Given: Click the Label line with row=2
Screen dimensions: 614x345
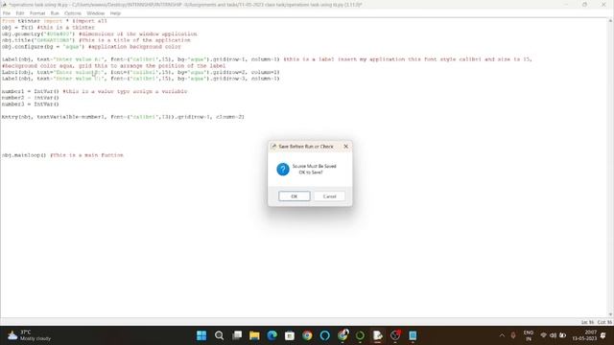Looking at the screenshot, I should [141, 72].
